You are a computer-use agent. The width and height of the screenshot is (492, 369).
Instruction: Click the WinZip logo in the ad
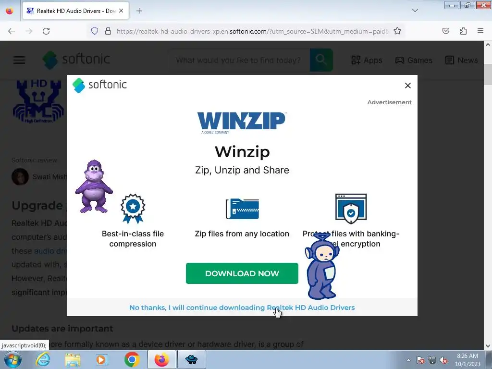click(x=242, y=123)
